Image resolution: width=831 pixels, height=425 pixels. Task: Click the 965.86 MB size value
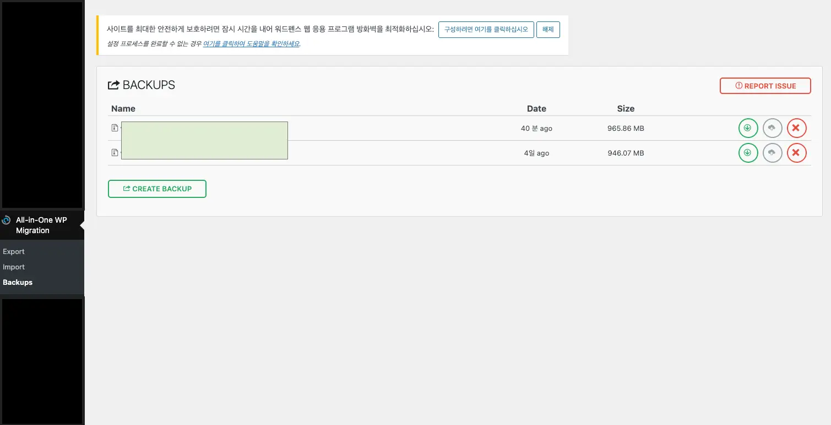coord(626,128)
